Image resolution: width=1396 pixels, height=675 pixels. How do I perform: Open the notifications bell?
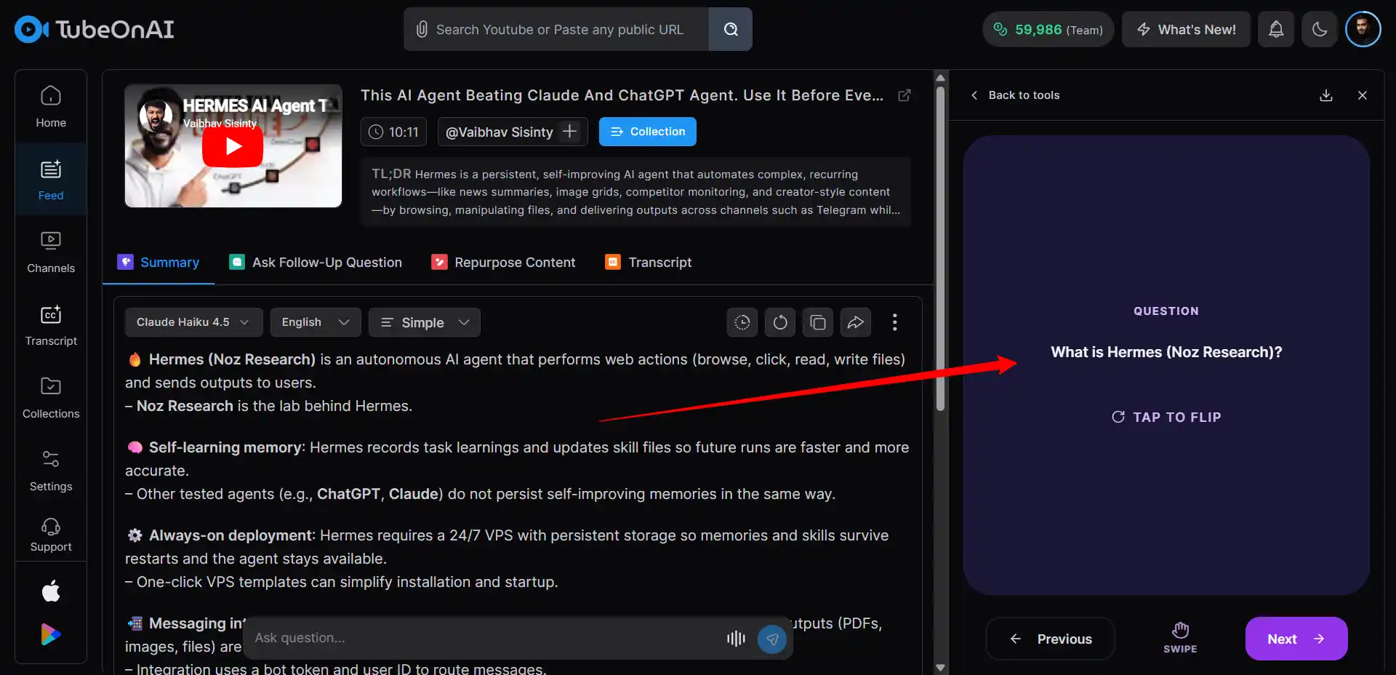click(x=1276, y=29)
